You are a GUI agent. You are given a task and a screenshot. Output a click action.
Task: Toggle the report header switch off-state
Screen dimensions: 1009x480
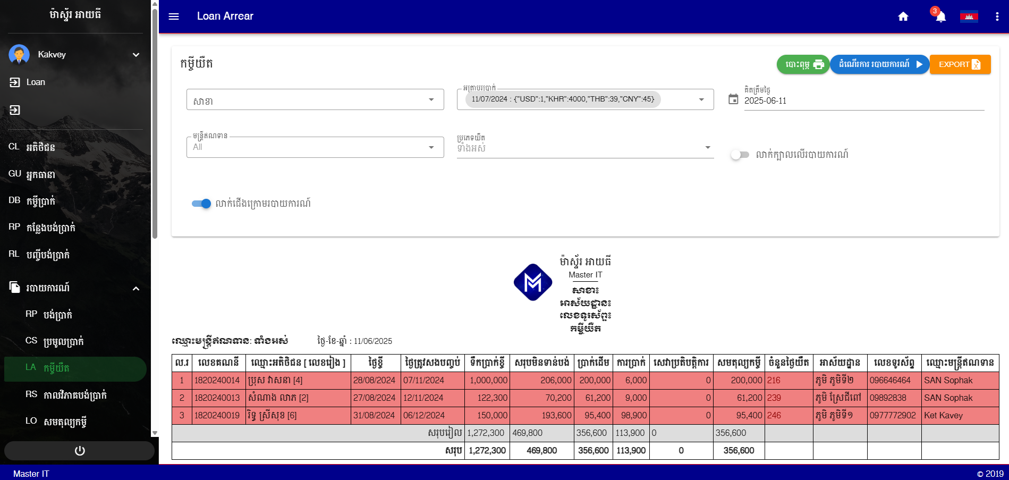point(740,155)
